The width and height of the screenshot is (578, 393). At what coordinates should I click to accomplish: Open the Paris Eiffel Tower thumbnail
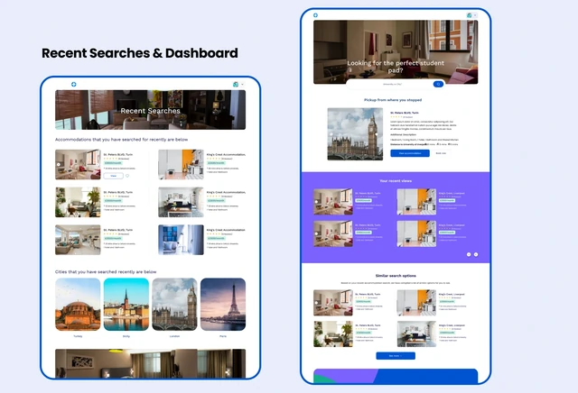[x=223, y=305]
